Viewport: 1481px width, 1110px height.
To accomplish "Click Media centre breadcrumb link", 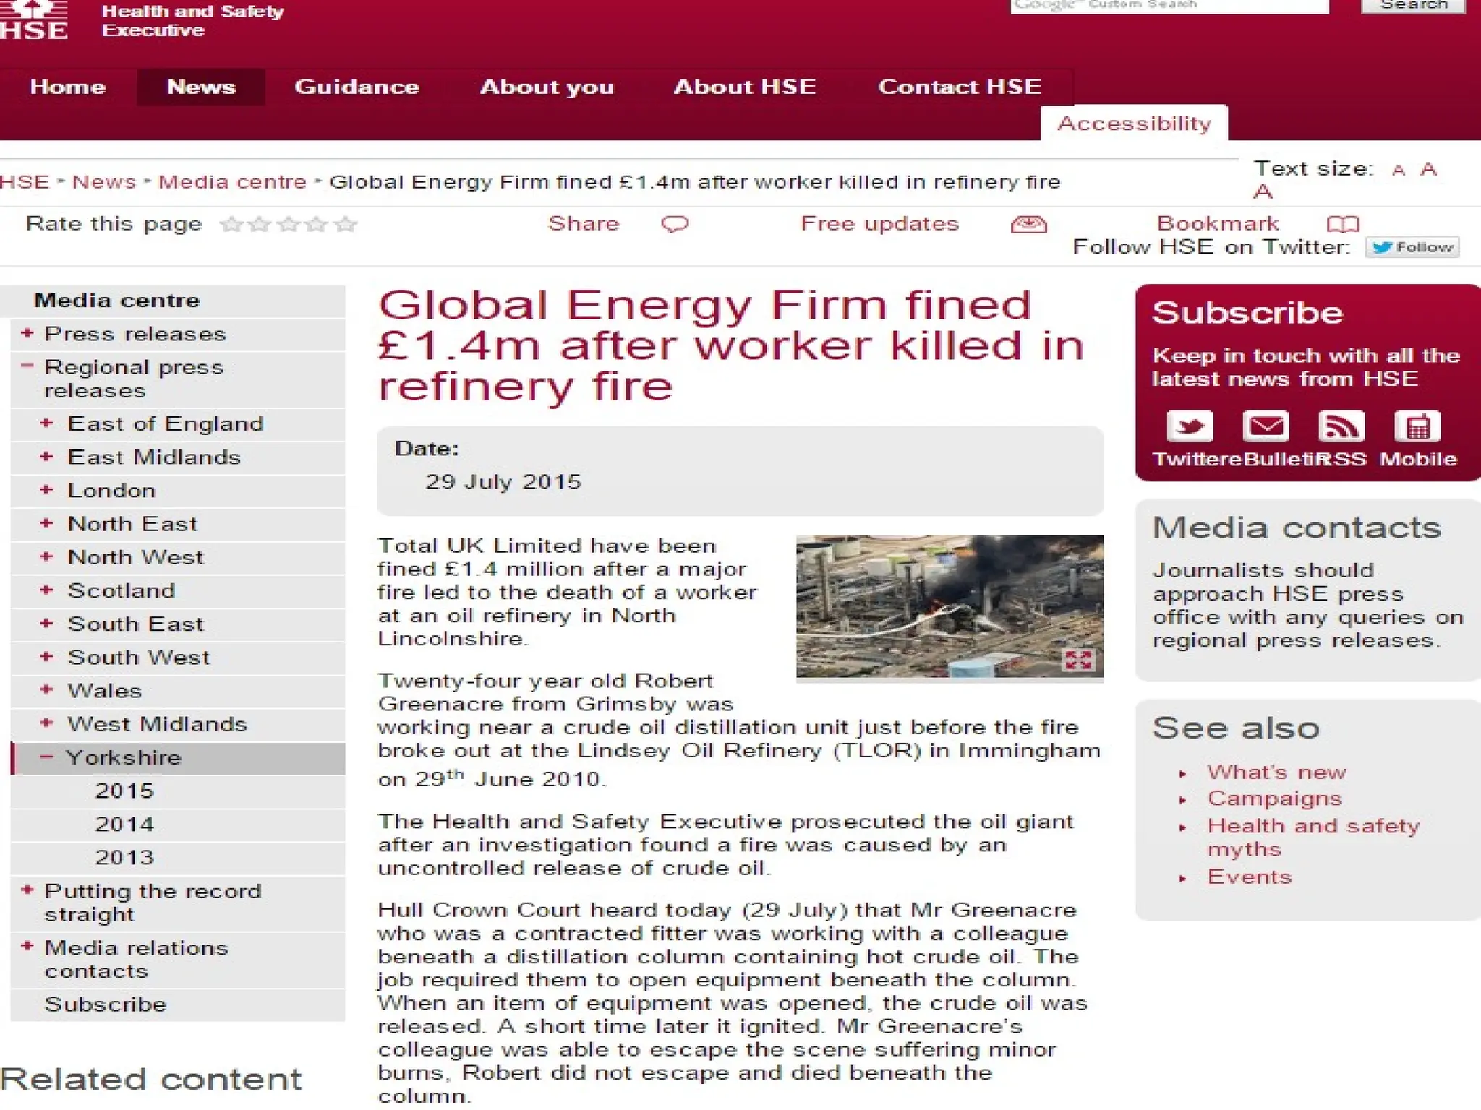I will point(232,181).
